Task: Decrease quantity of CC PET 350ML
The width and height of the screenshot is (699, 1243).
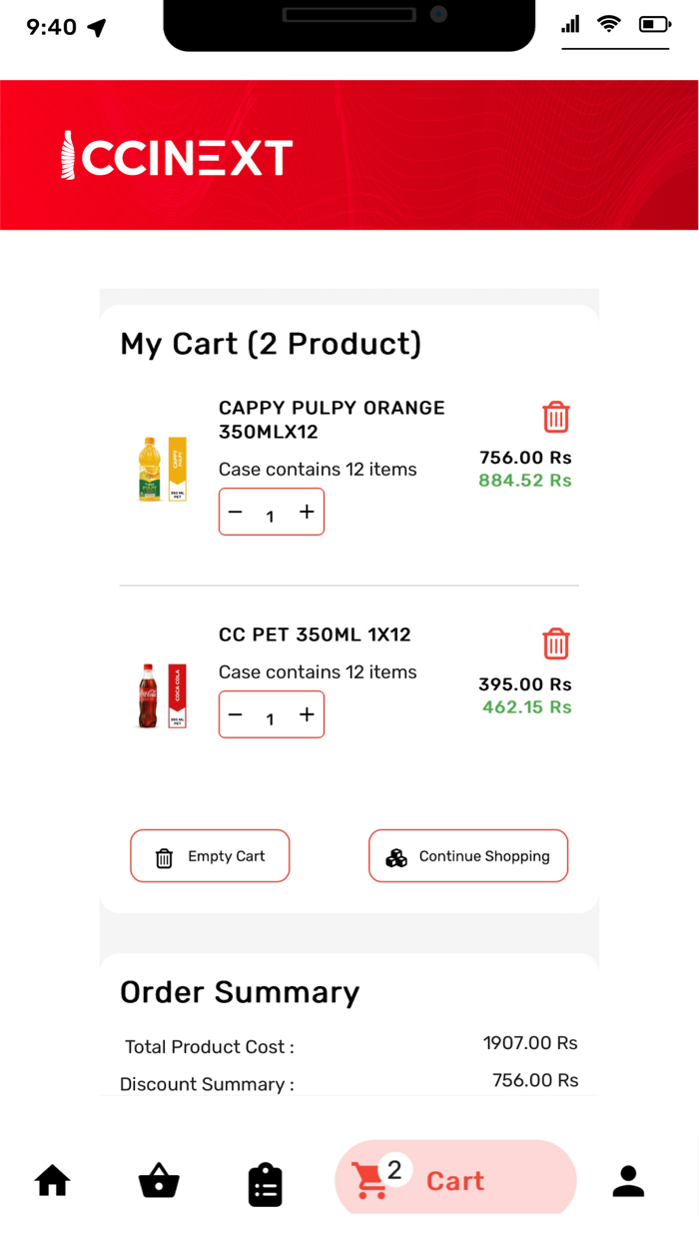Action: pos(235,713)
